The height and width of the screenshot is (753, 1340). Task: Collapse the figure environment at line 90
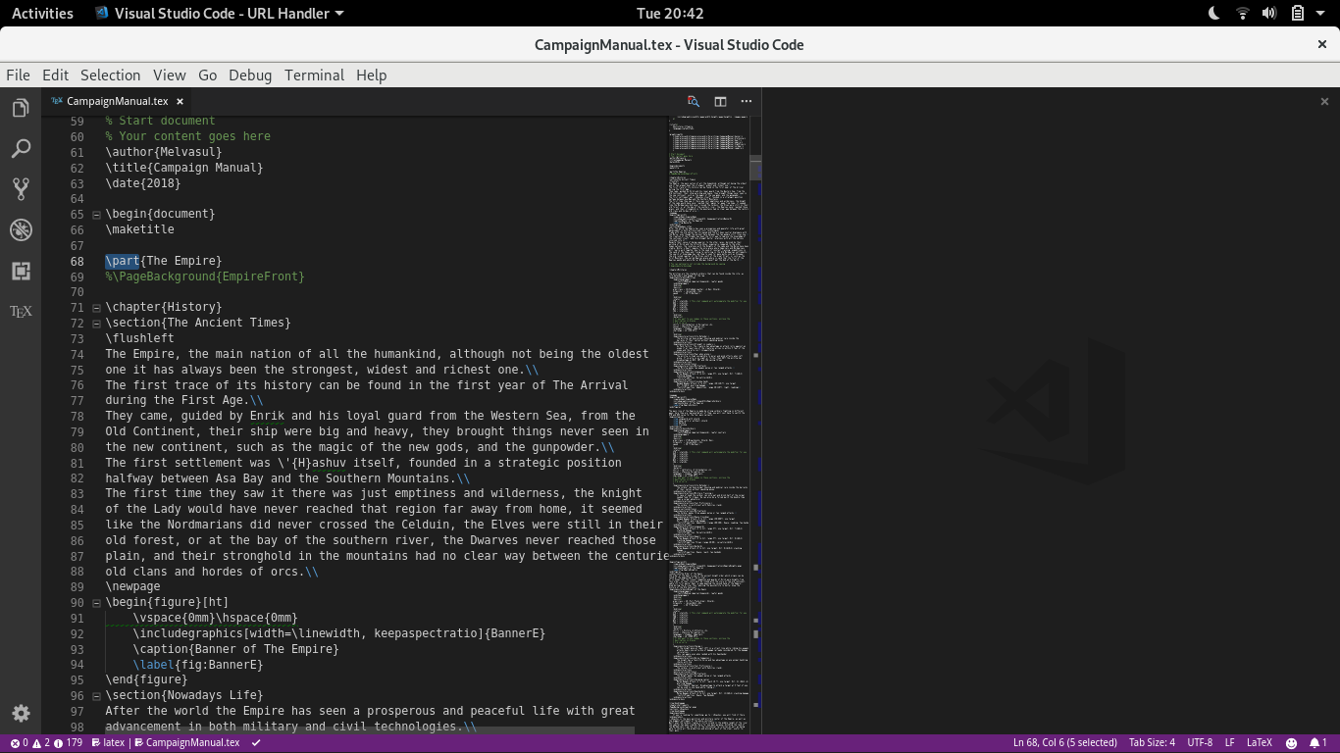[x=95, y=602]
